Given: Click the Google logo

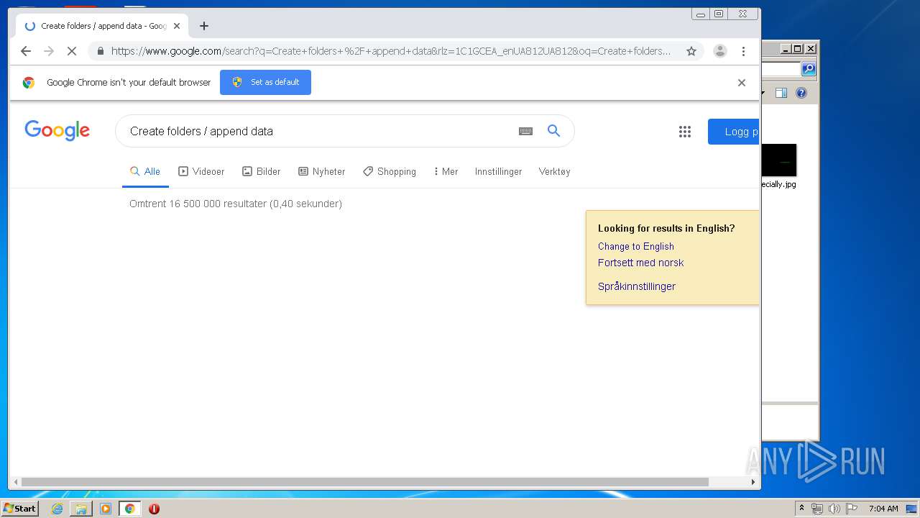Looking at the screenshot, I should [57, 130].
